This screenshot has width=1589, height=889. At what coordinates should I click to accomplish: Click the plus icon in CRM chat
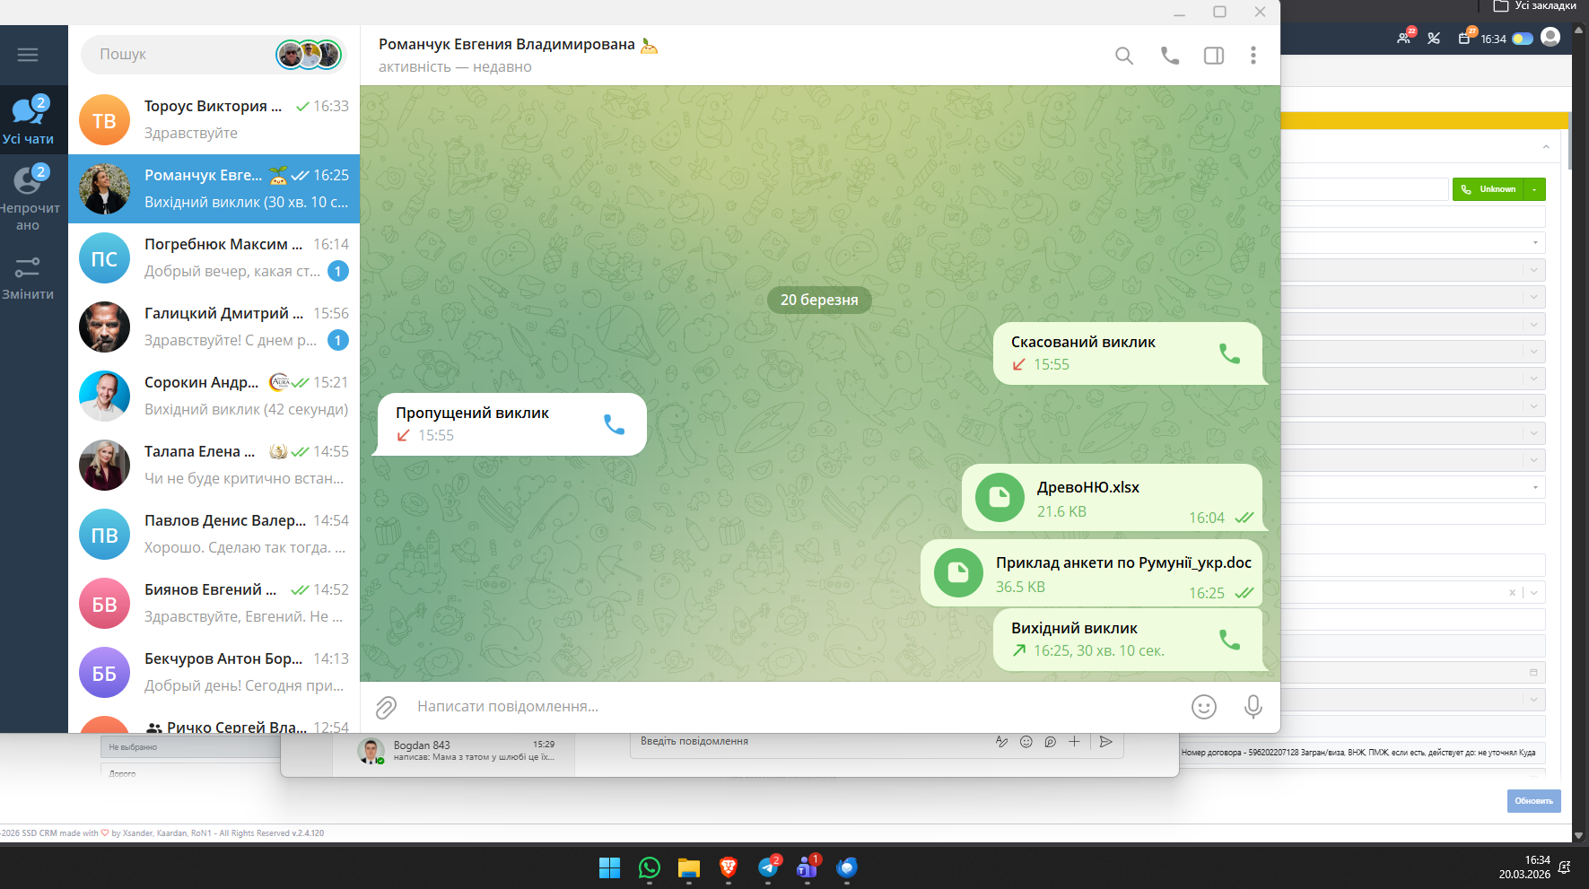tap(1074, 742)
